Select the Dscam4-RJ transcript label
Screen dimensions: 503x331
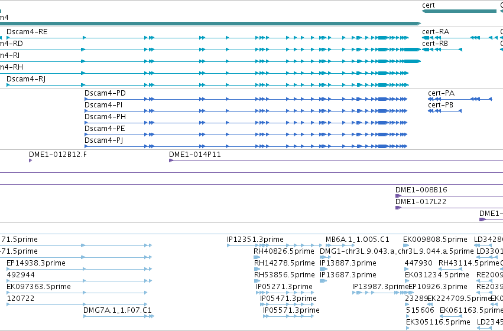[x=26, y=79]
